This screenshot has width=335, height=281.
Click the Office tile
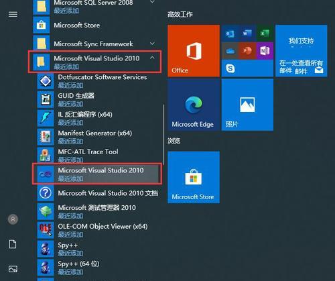click(194, 51)
